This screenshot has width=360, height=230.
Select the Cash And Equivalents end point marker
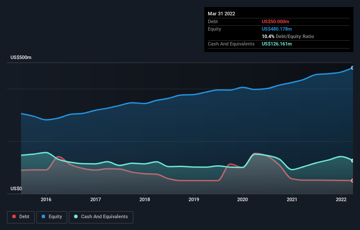coord(353,160)
